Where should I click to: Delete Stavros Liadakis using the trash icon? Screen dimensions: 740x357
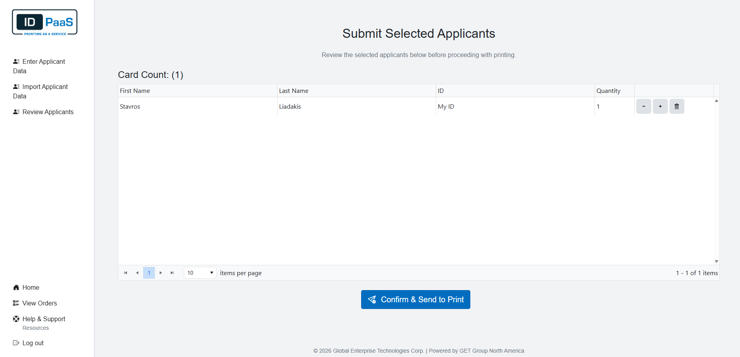pos(677,106)
